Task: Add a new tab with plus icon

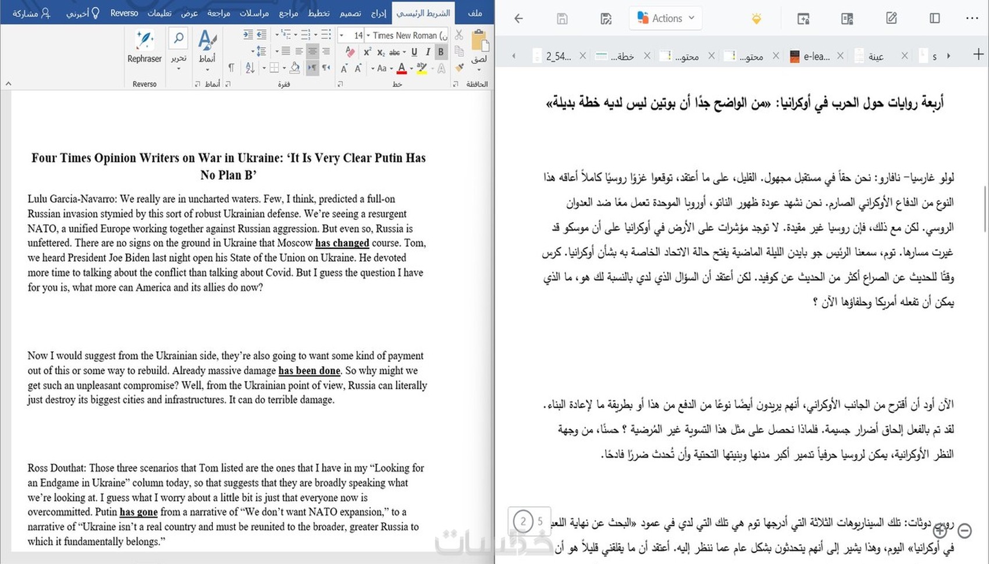Action: point(979,55)
